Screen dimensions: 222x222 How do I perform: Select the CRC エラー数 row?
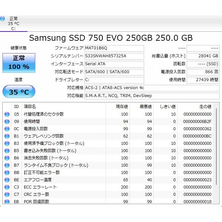click(108, 194)
